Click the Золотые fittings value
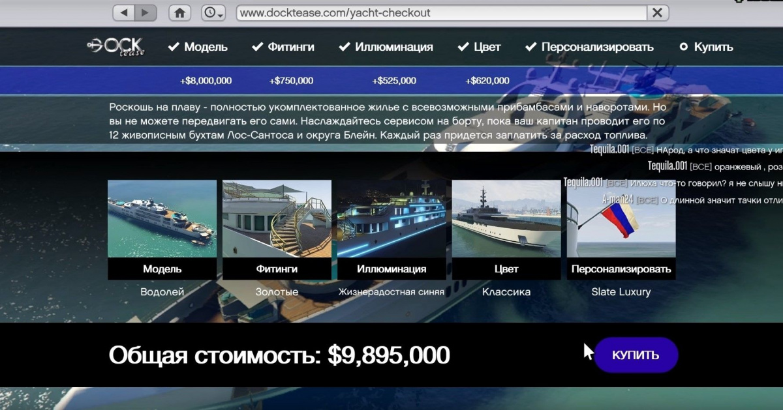 point(277,292)
